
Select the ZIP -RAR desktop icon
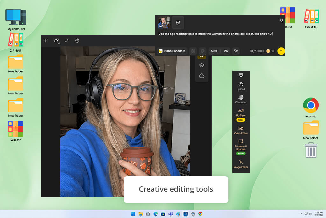(x=16, y=42)
